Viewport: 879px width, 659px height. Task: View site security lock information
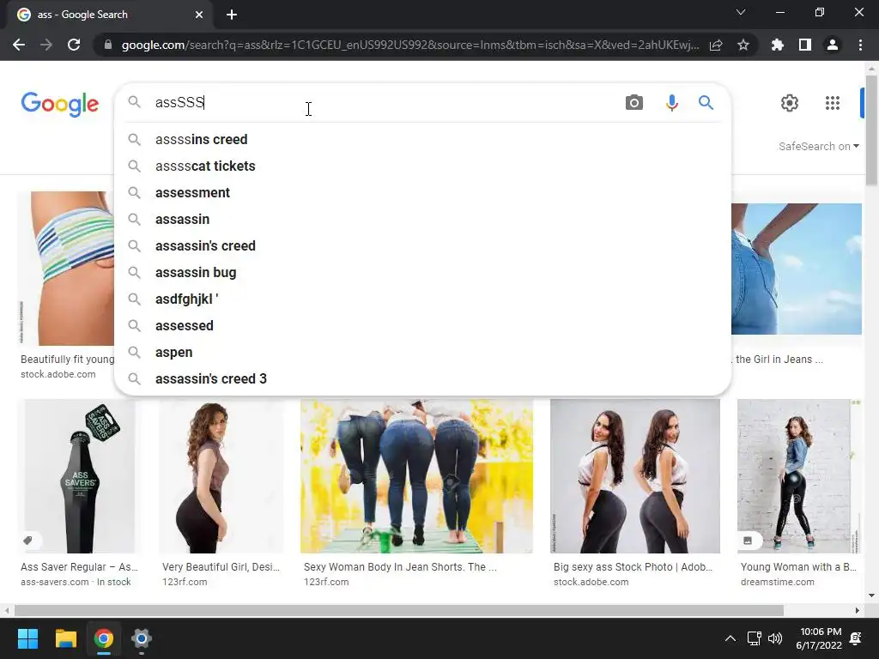pyautogui.click(x=108, y=45)
